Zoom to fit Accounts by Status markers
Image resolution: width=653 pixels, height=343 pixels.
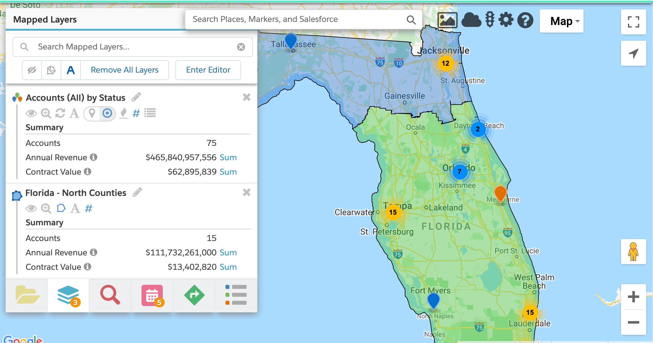click(x=46, y=113)
